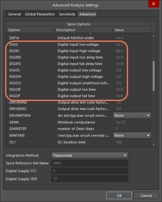Select the DEFW option row

[79, 38]
